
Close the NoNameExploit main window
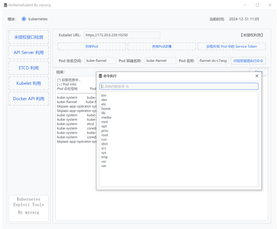(x=270, y=5)
